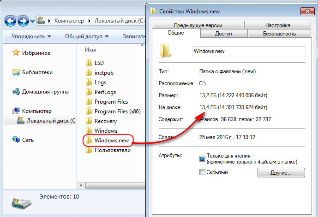Click the horizontal scrollbar left arrow
This screenshot has height=217, width=318.
click(81, 185)
